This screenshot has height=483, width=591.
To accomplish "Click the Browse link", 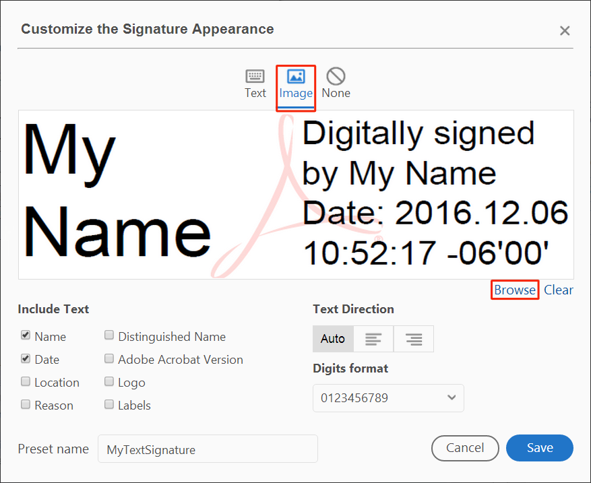I will pos(515,290).
